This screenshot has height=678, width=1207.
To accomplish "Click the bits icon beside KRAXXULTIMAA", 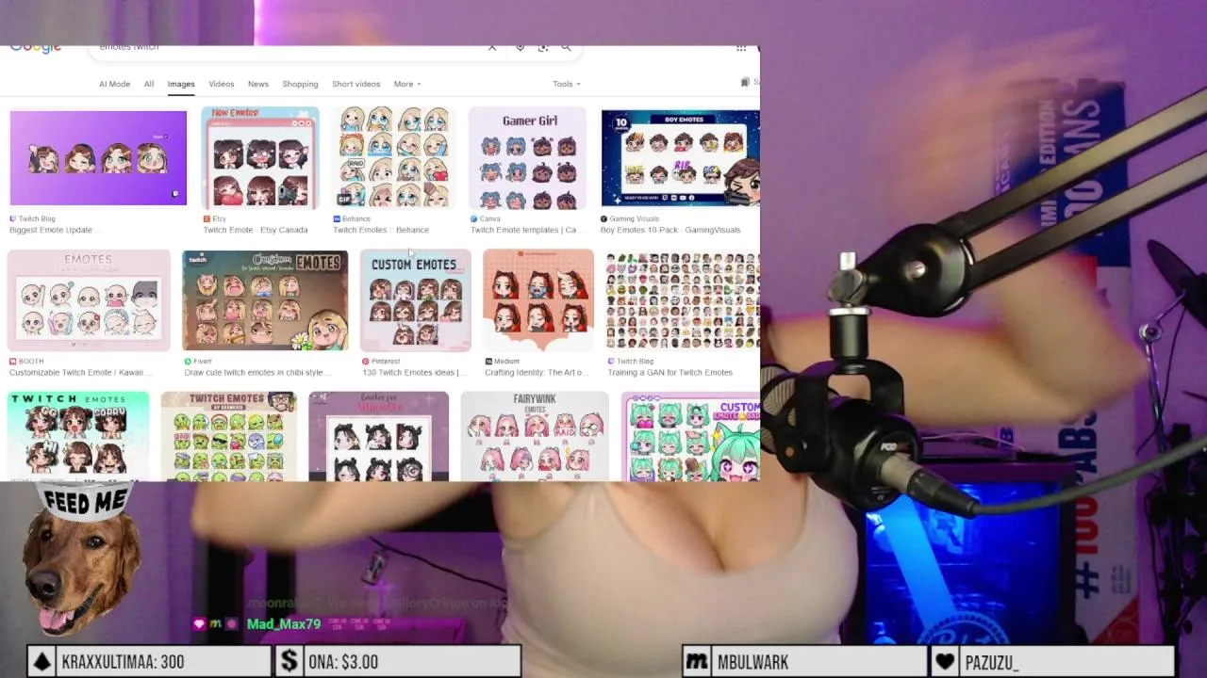I will coord(41,662).
